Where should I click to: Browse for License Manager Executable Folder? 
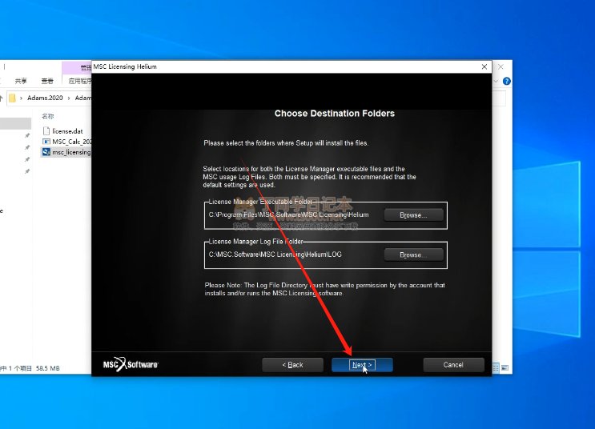click(413, 215)
